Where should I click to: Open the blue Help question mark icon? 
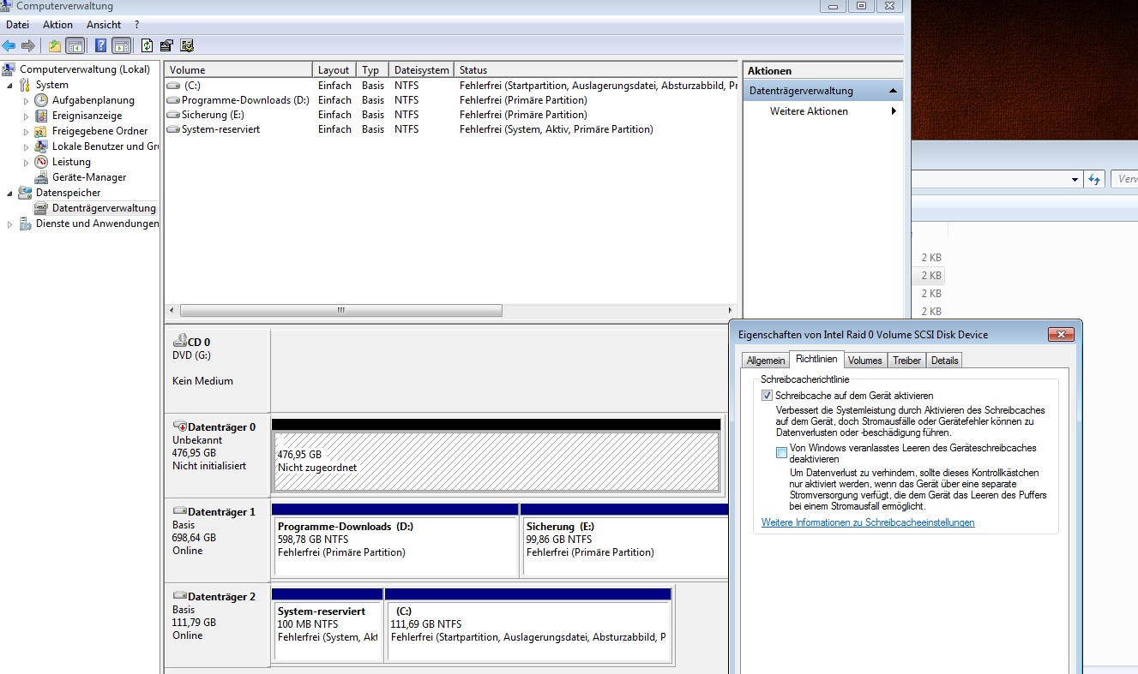100,45
